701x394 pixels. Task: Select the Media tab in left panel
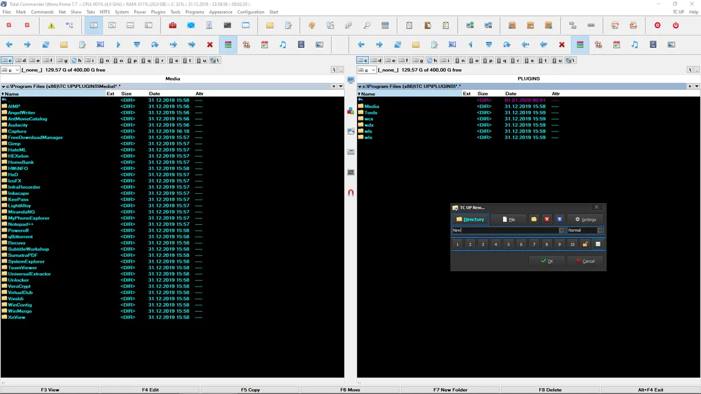pyautogui.click(x=172, y=78)
